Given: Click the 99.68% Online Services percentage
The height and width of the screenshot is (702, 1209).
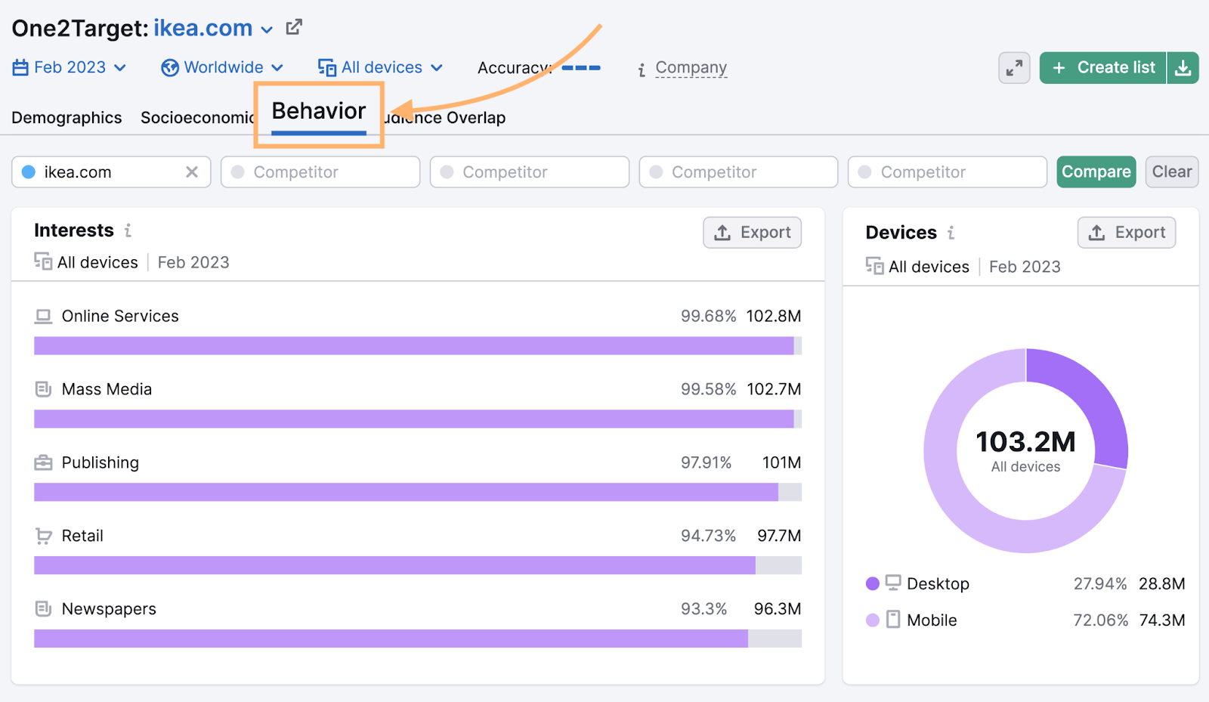Looking at the screenshot, I should click(708, 317).
